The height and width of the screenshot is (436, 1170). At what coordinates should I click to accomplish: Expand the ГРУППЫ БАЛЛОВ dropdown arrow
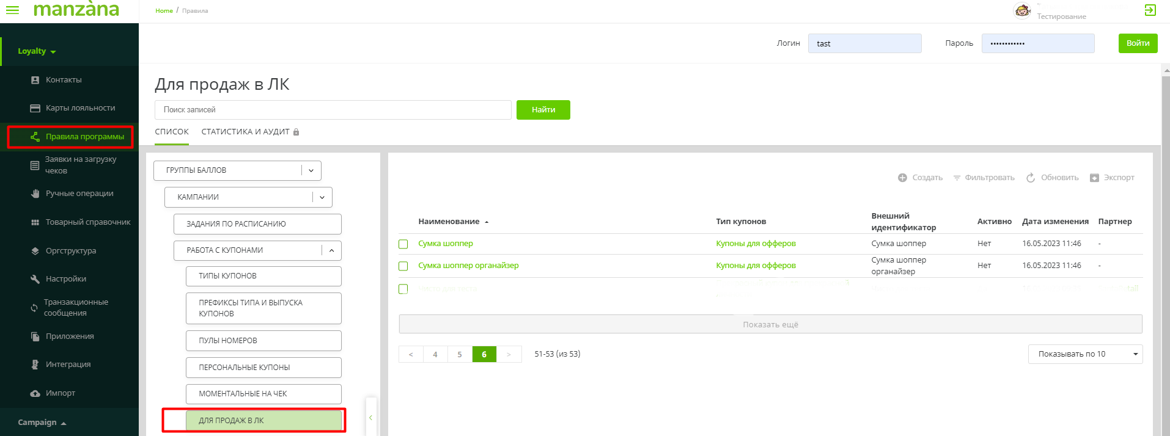click(x=311, y=171)
